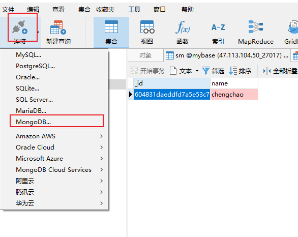Image resolution: width=298 pixels, height=237 pixels.
Task: Click the 文本 (Text) view button
Action: [x=181, y=71]
